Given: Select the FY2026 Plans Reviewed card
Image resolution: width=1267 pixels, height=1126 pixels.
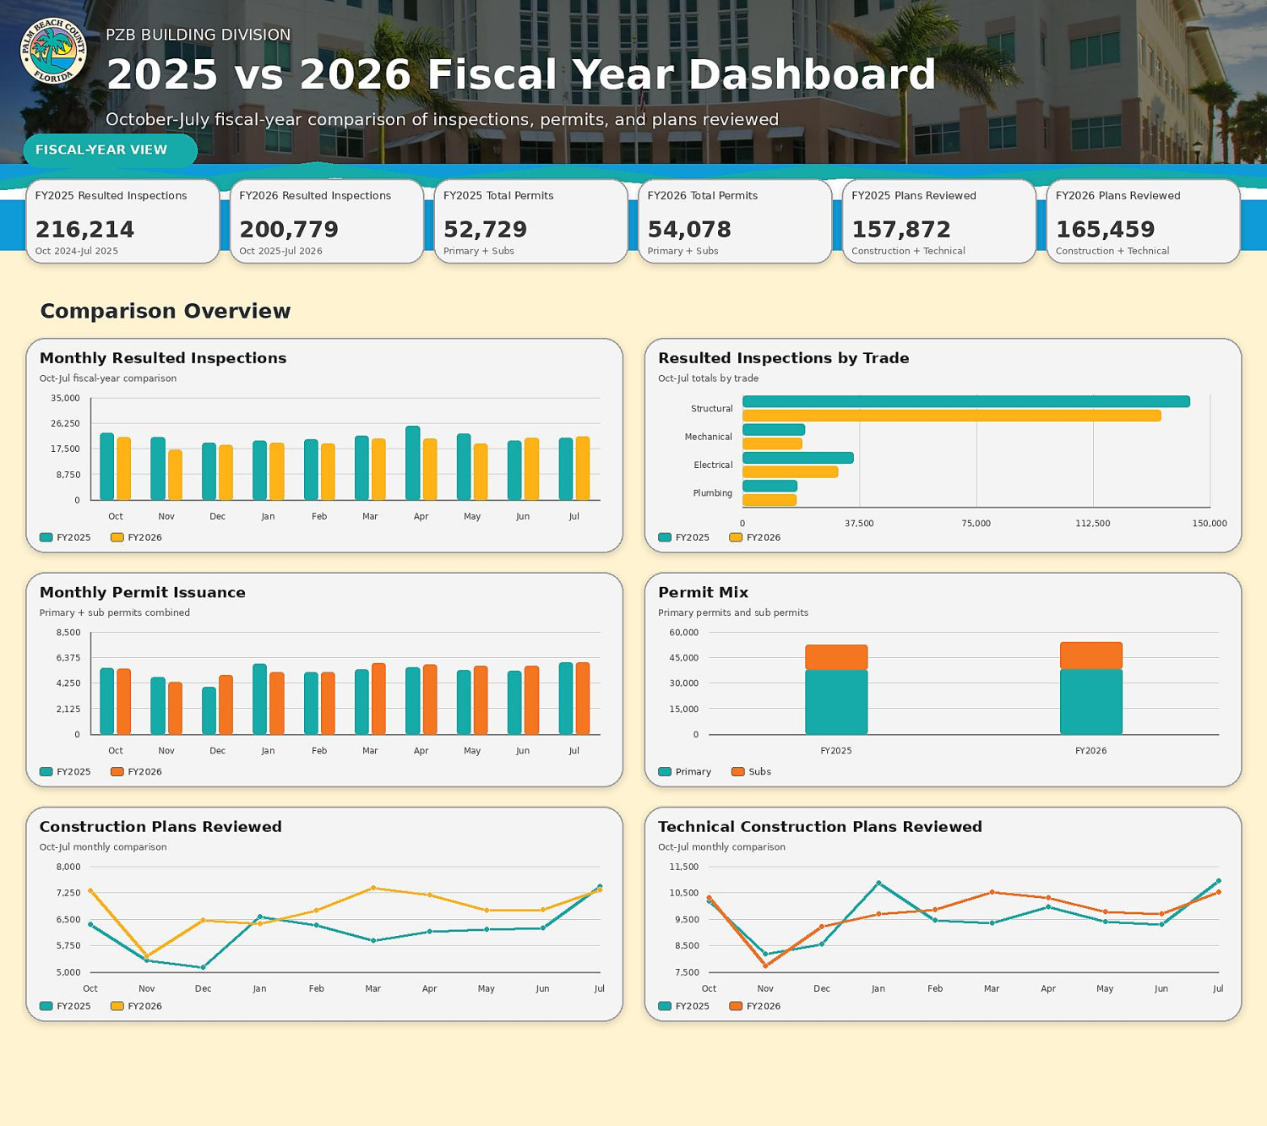Looking at the screenshot, I should (x=1143, y=221).
